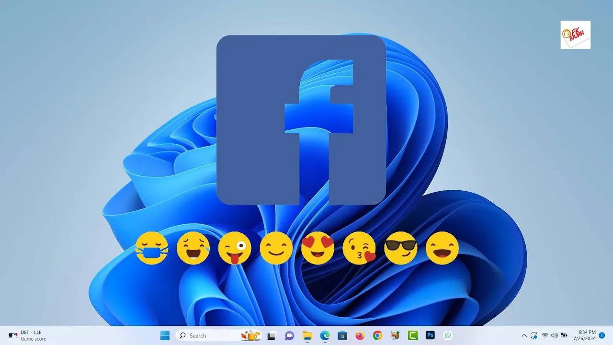The image size is (613, 345).
Task: Launch the Teams Chat icon
Action: pyautogui.click(x=289, y=336)
